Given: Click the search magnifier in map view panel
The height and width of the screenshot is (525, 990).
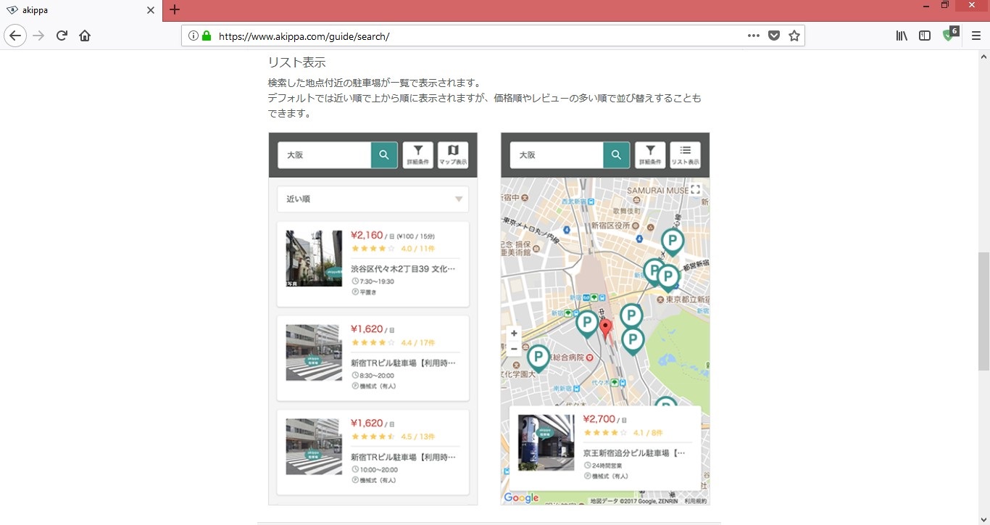Looking at the screenshot, I should [x=616, y=154].
